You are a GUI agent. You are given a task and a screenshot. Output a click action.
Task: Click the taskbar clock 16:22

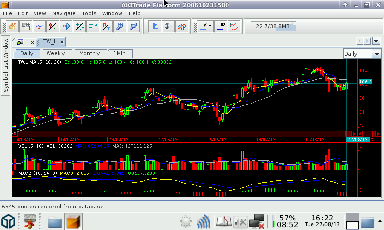[x=322, y=218]
